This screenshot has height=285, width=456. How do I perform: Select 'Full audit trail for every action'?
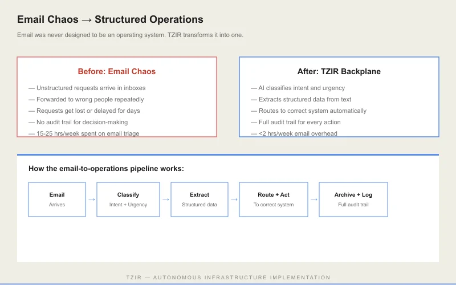coord(300,122)
